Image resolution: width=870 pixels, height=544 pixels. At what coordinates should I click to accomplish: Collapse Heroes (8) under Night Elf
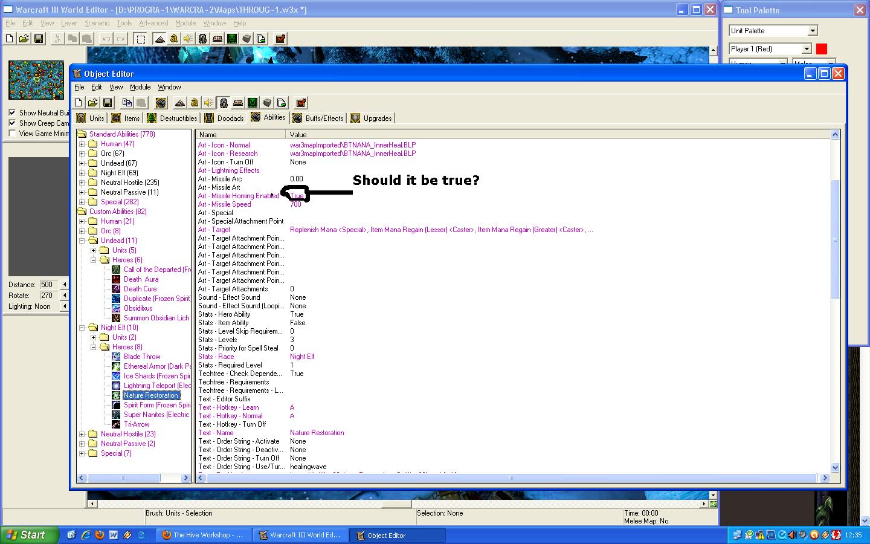(x=94, y=347)
